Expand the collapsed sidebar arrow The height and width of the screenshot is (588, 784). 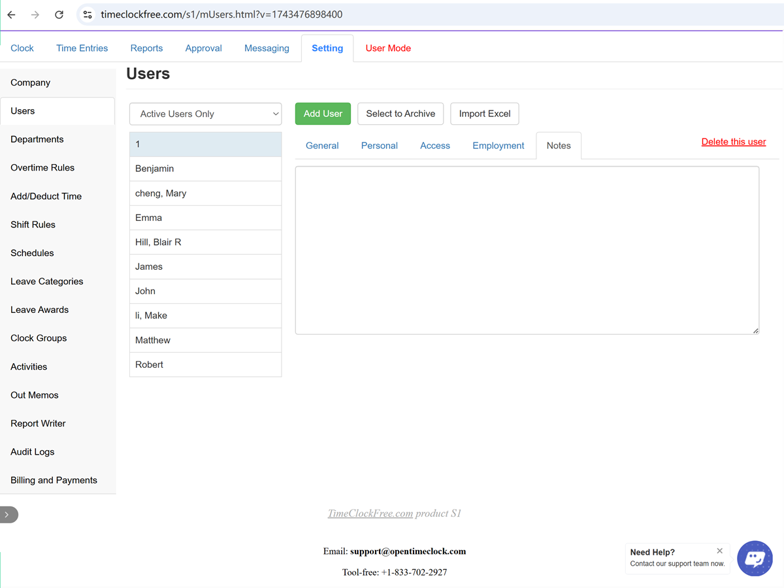7,515
